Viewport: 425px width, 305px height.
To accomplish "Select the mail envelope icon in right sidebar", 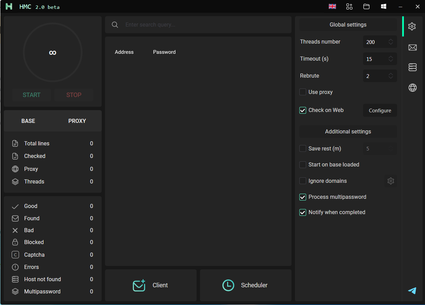I will [412, 48].
